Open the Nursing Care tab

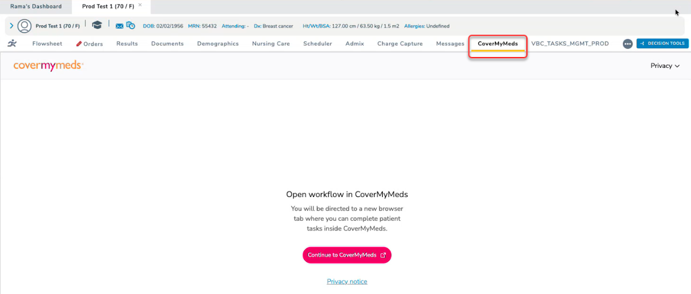271,44
